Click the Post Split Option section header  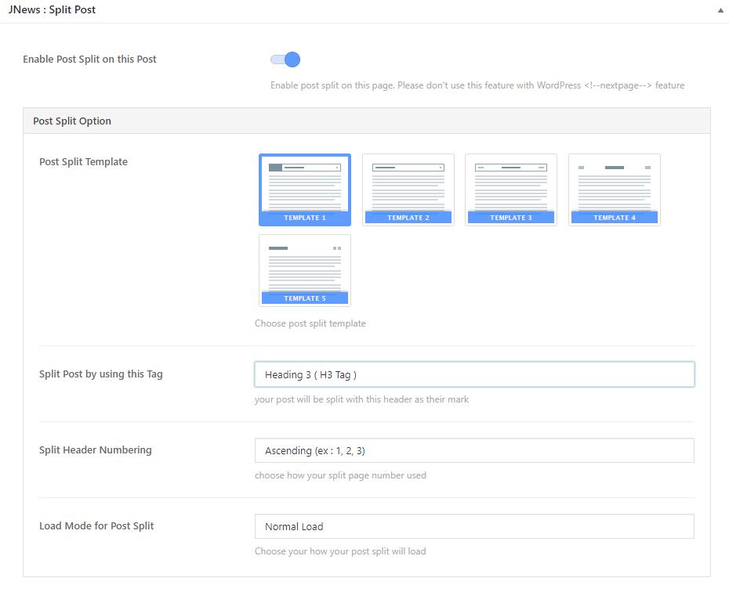[72, 121]
